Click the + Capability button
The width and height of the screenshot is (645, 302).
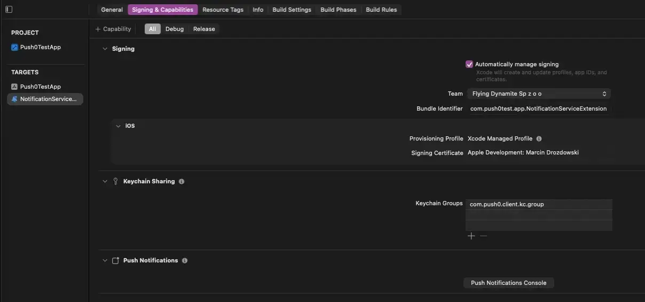point(113,29)
